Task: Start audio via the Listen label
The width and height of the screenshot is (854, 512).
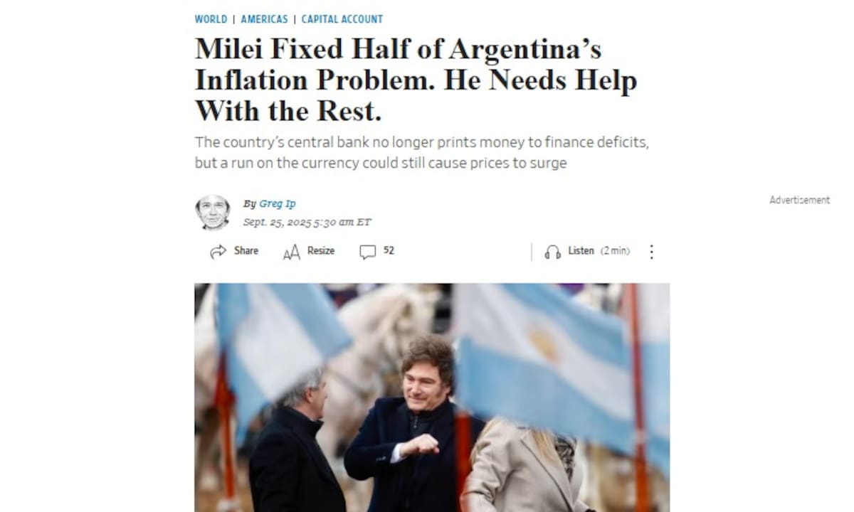Action: (581, 251)
